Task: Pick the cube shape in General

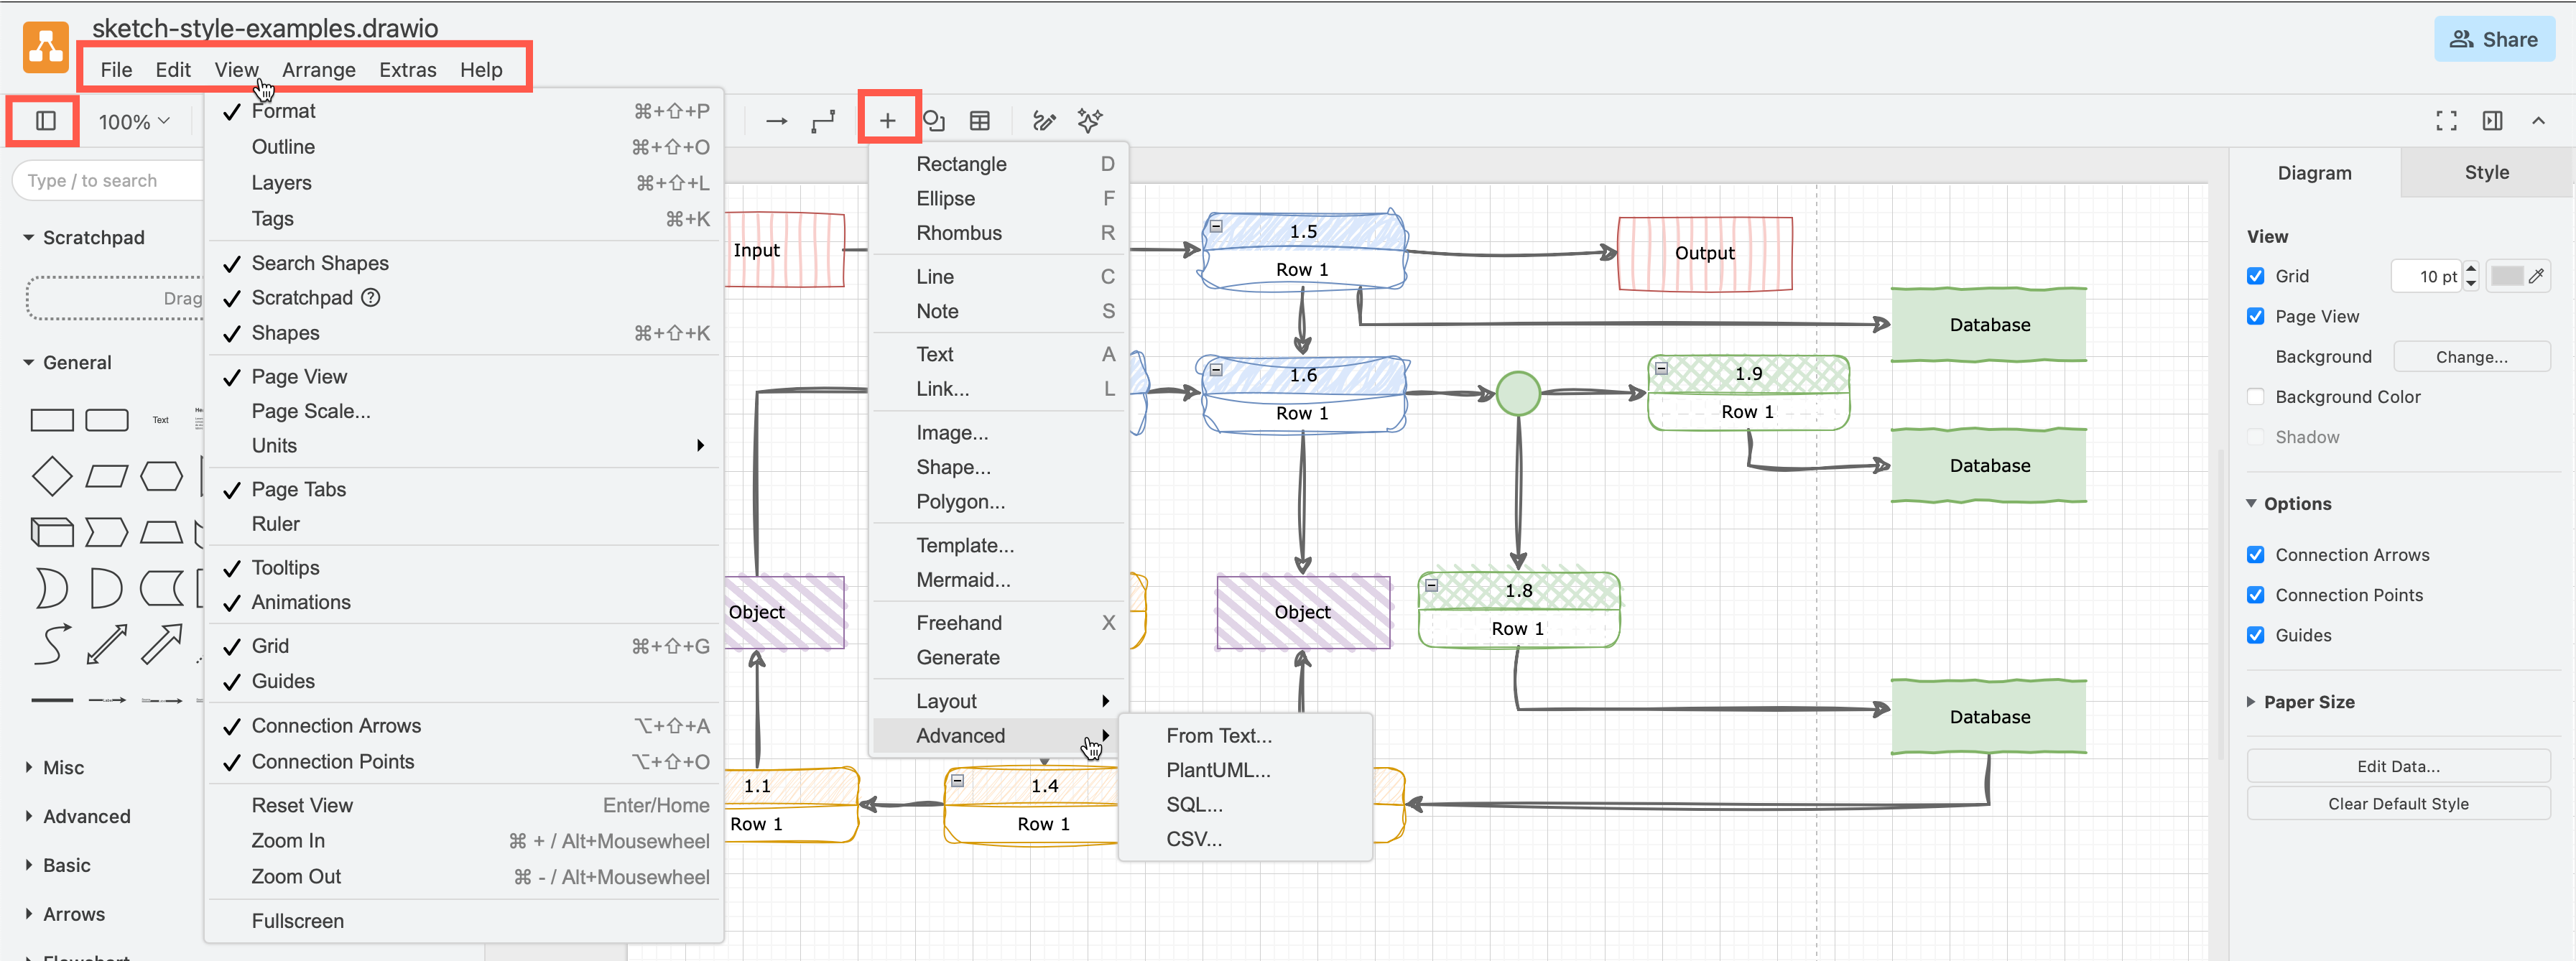Action: [x=52, y=532]
